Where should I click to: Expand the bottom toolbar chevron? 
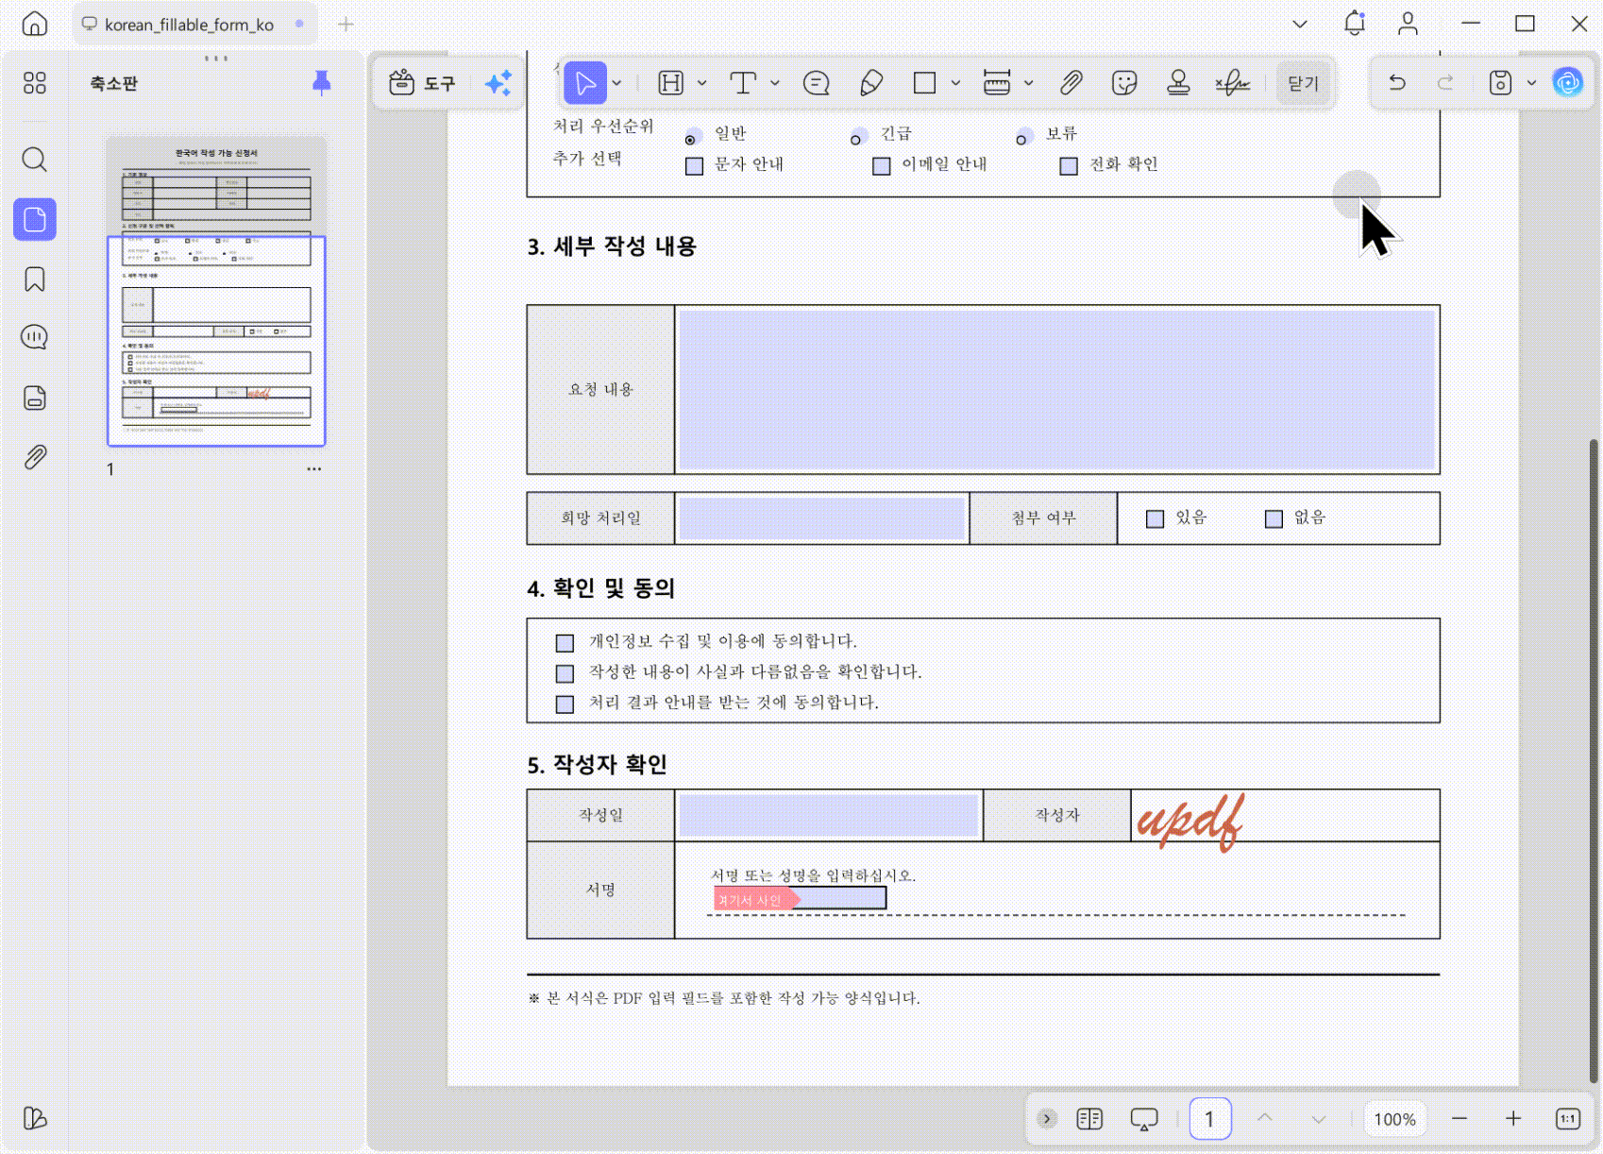1047,1119
